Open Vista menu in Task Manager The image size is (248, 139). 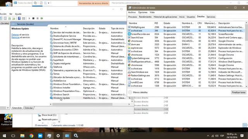(x=152, y=12)
